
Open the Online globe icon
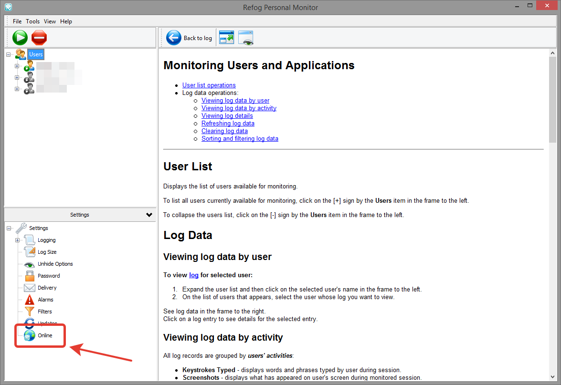(x=29, y=335)
